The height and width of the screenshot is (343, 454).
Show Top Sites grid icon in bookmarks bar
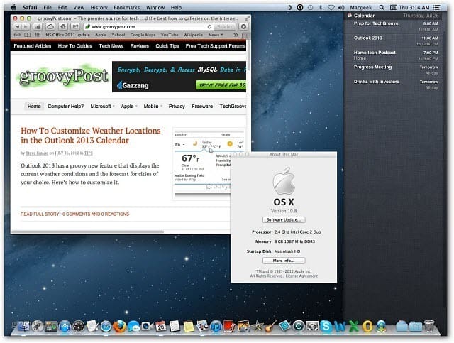pos(38,35)
